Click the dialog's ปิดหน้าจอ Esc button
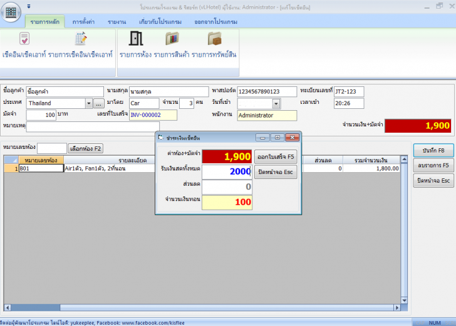Screen dimensions: 456x326 (x=276, y=172)
